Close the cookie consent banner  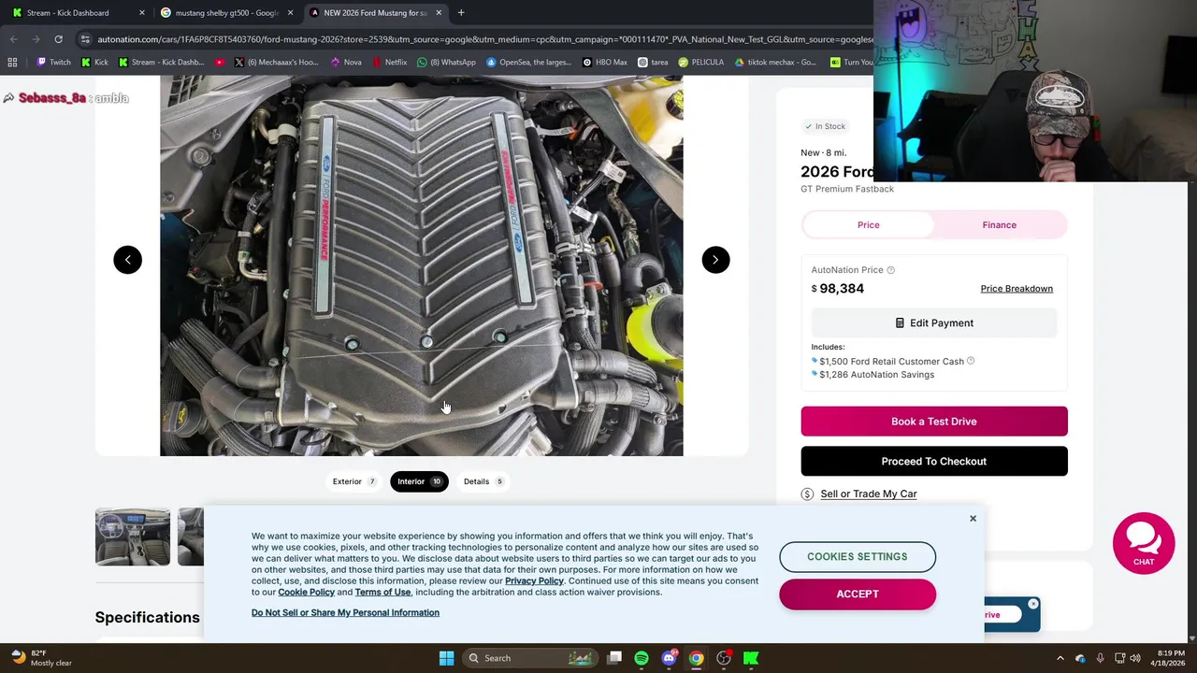pyautogui.click(x=973, y=518)
